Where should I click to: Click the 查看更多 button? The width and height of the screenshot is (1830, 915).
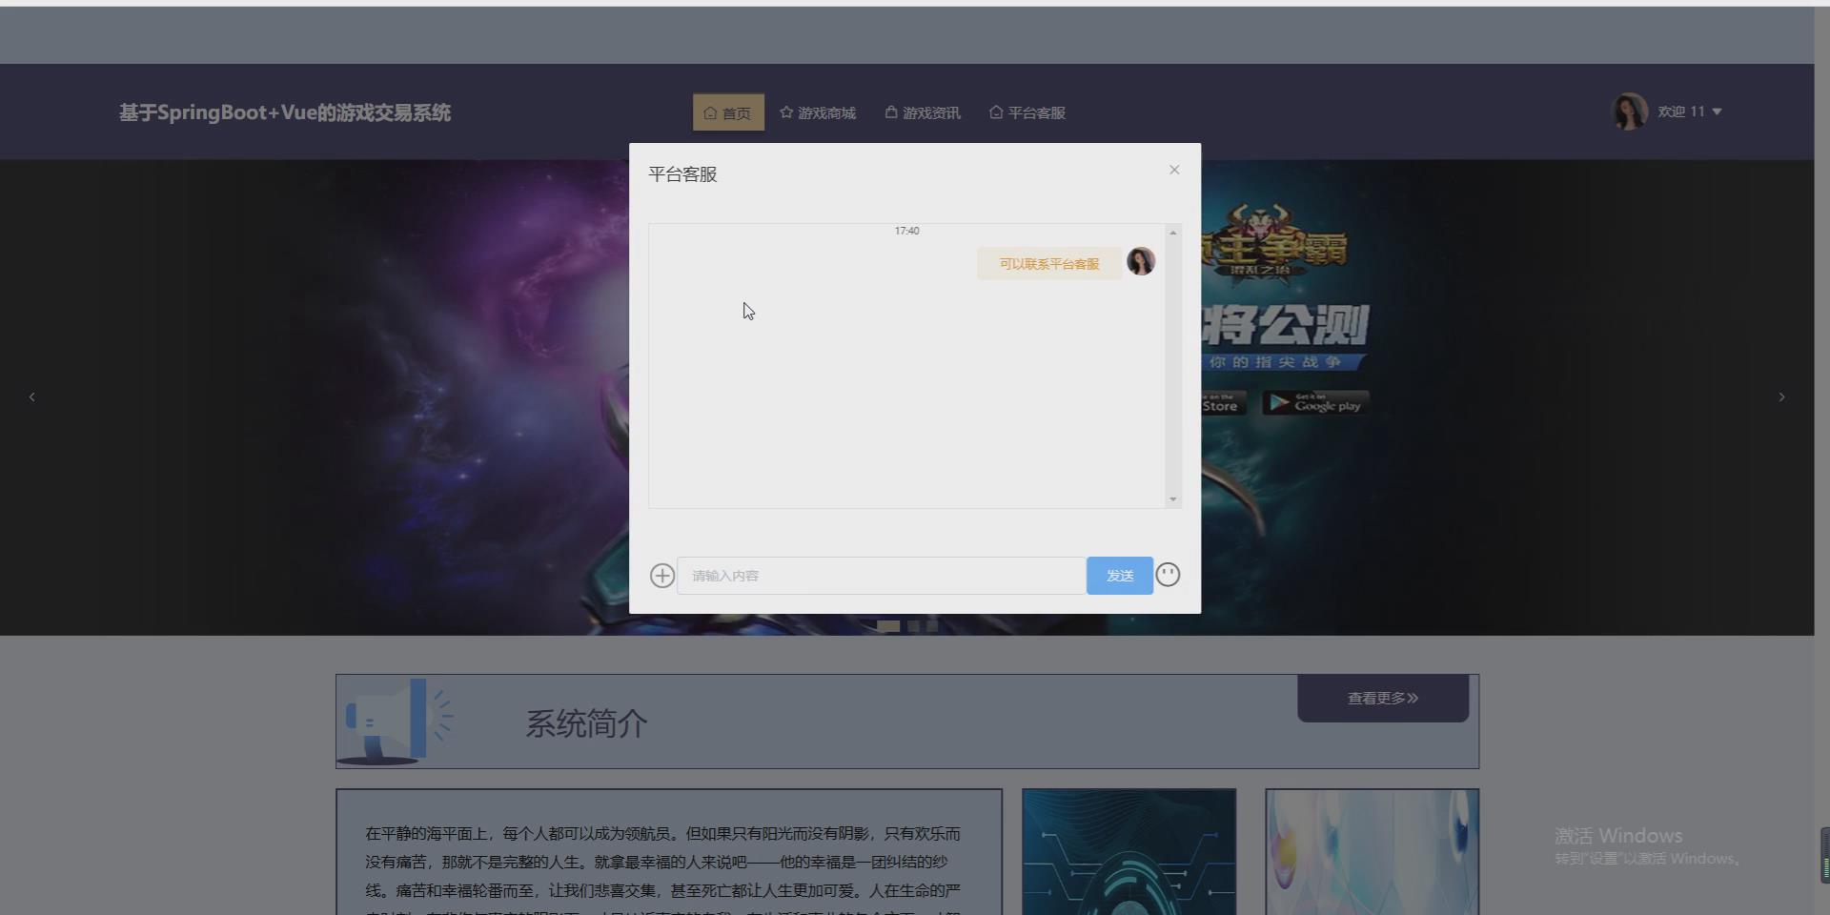[x=1383, y=698]
